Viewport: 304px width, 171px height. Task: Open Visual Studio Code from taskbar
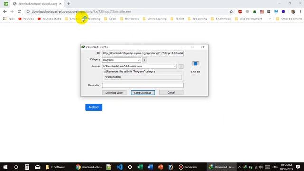tap(119, 167)
